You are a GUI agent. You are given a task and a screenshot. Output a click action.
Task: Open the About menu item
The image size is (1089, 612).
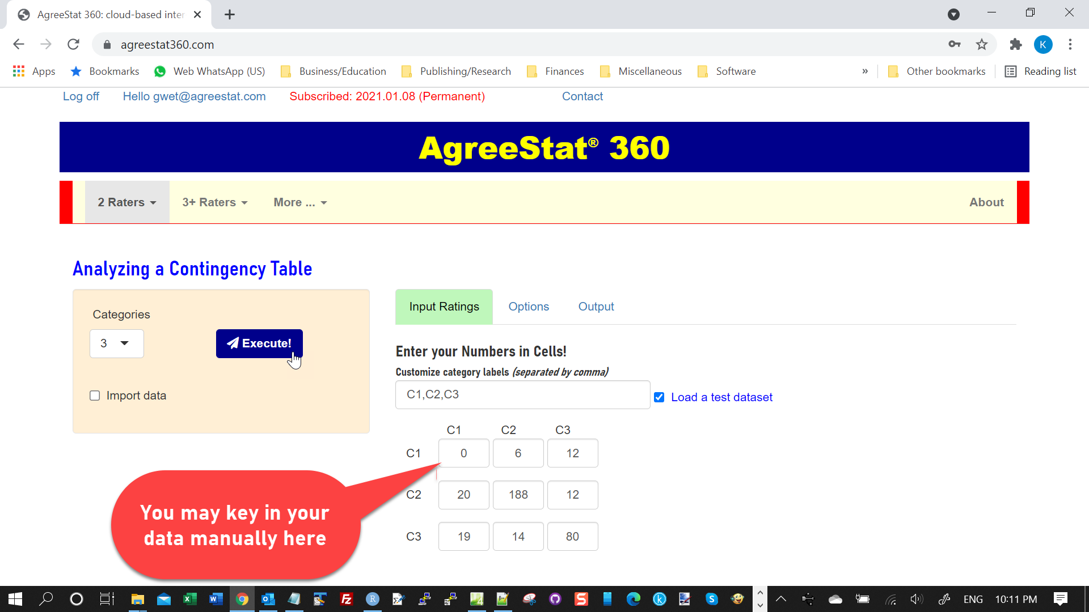click(986, 202)
